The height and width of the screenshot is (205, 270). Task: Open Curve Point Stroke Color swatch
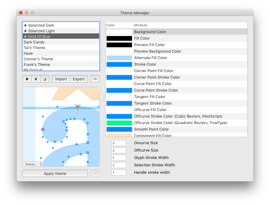119,90
